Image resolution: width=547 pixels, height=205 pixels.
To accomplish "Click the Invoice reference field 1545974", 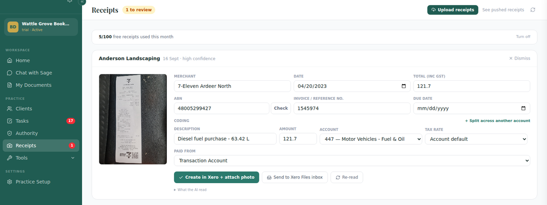I will point(352,108).
